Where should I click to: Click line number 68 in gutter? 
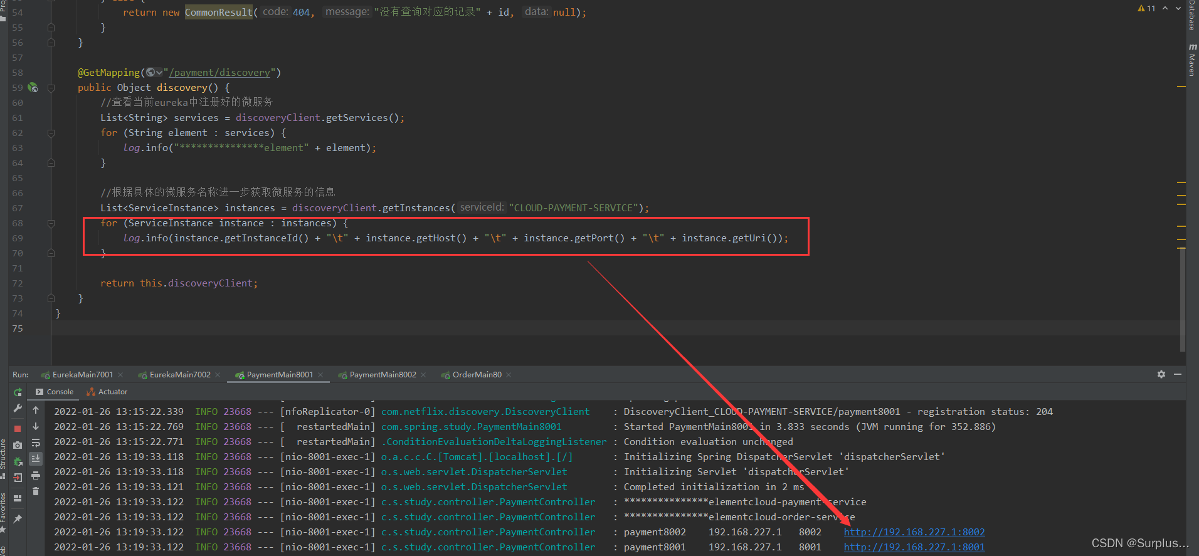(18, 223)
